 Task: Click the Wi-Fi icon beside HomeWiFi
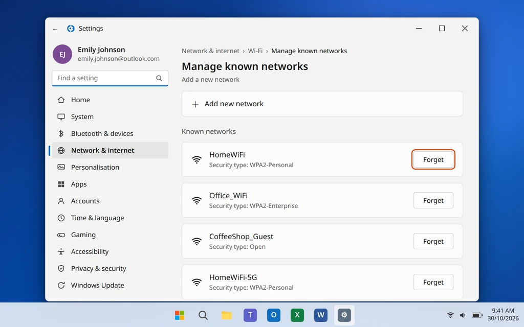point(197,160)
